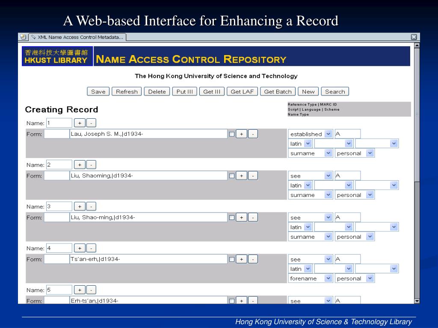Screen dimensions: 438x328
Task: Tick the checkbox beside Ts'an-erh
Action: point(231,259)
